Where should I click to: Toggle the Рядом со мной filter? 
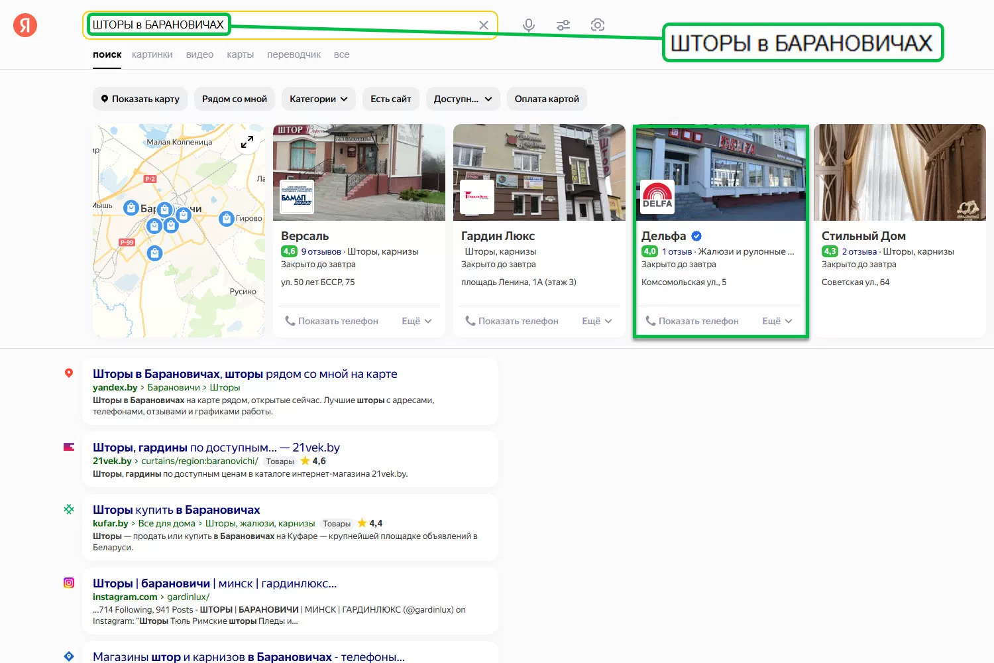235,99
